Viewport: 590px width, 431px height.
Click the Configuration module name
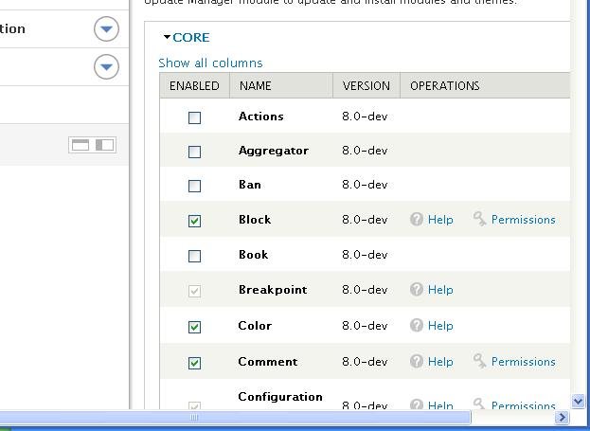click(280, 397)
